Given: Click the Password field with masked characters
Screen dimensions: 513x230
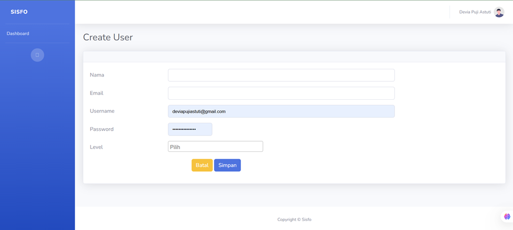Looking at the screenshot, I should (x=190, y=129).
